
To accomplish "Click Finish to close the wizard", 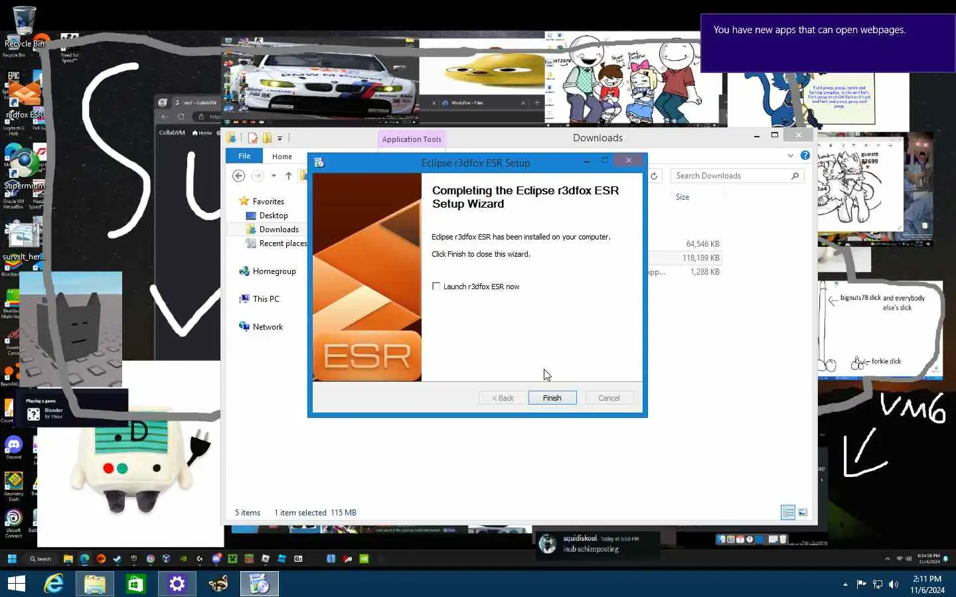I will click(552, 398).
